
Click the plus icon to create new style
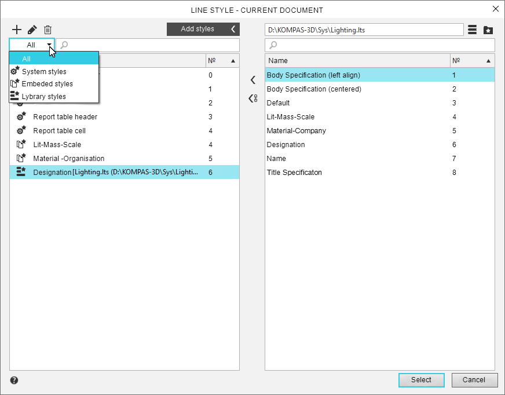(17, 30)
